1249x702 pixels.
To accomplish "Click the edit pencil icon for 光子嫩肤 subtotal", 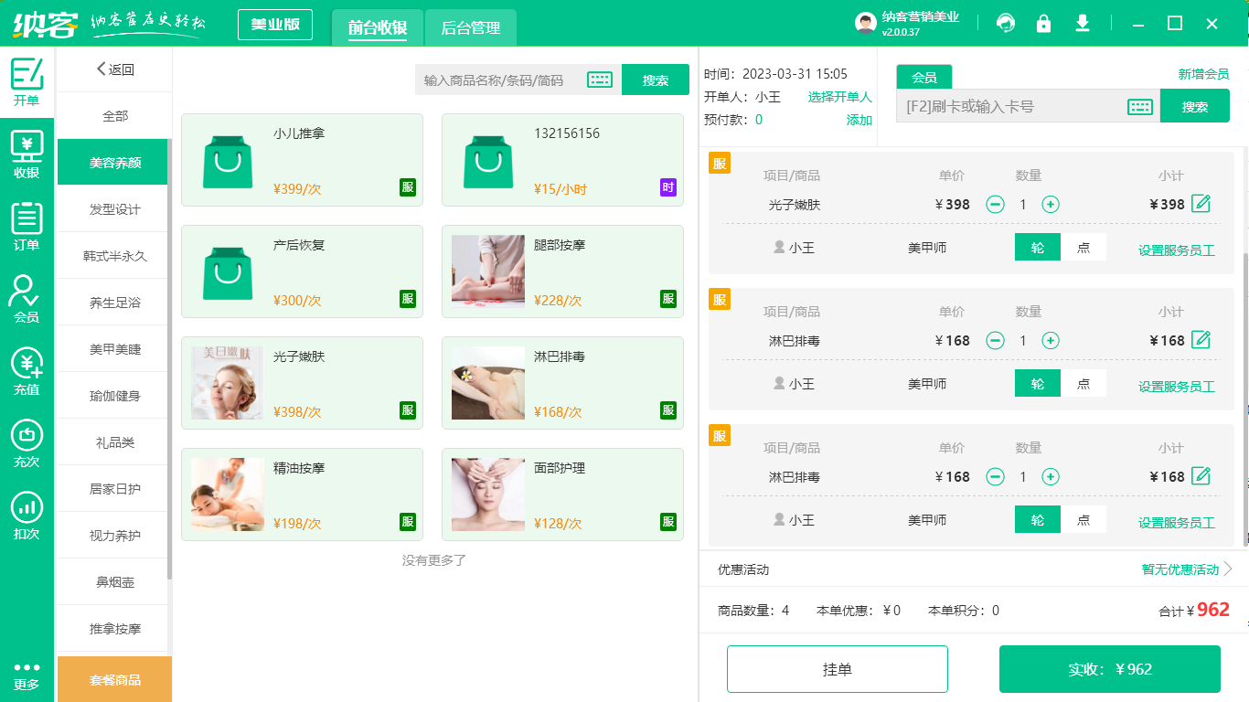I will coord(1201,203).
